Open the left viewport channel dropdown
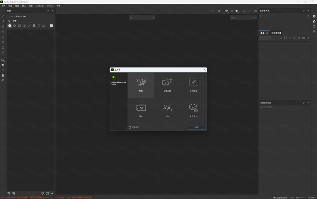This screenshot has height=199, width=317. point(142,18)
